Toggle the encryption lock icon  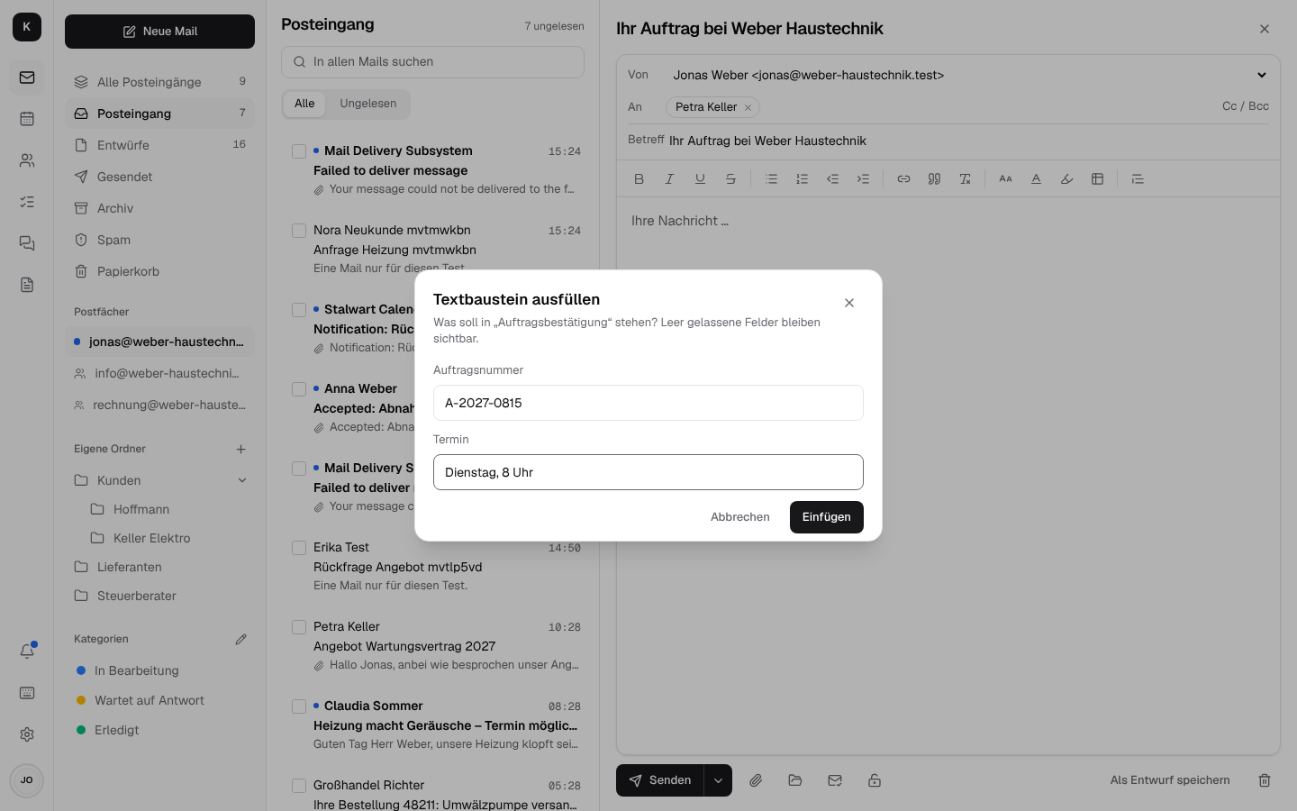875,780
